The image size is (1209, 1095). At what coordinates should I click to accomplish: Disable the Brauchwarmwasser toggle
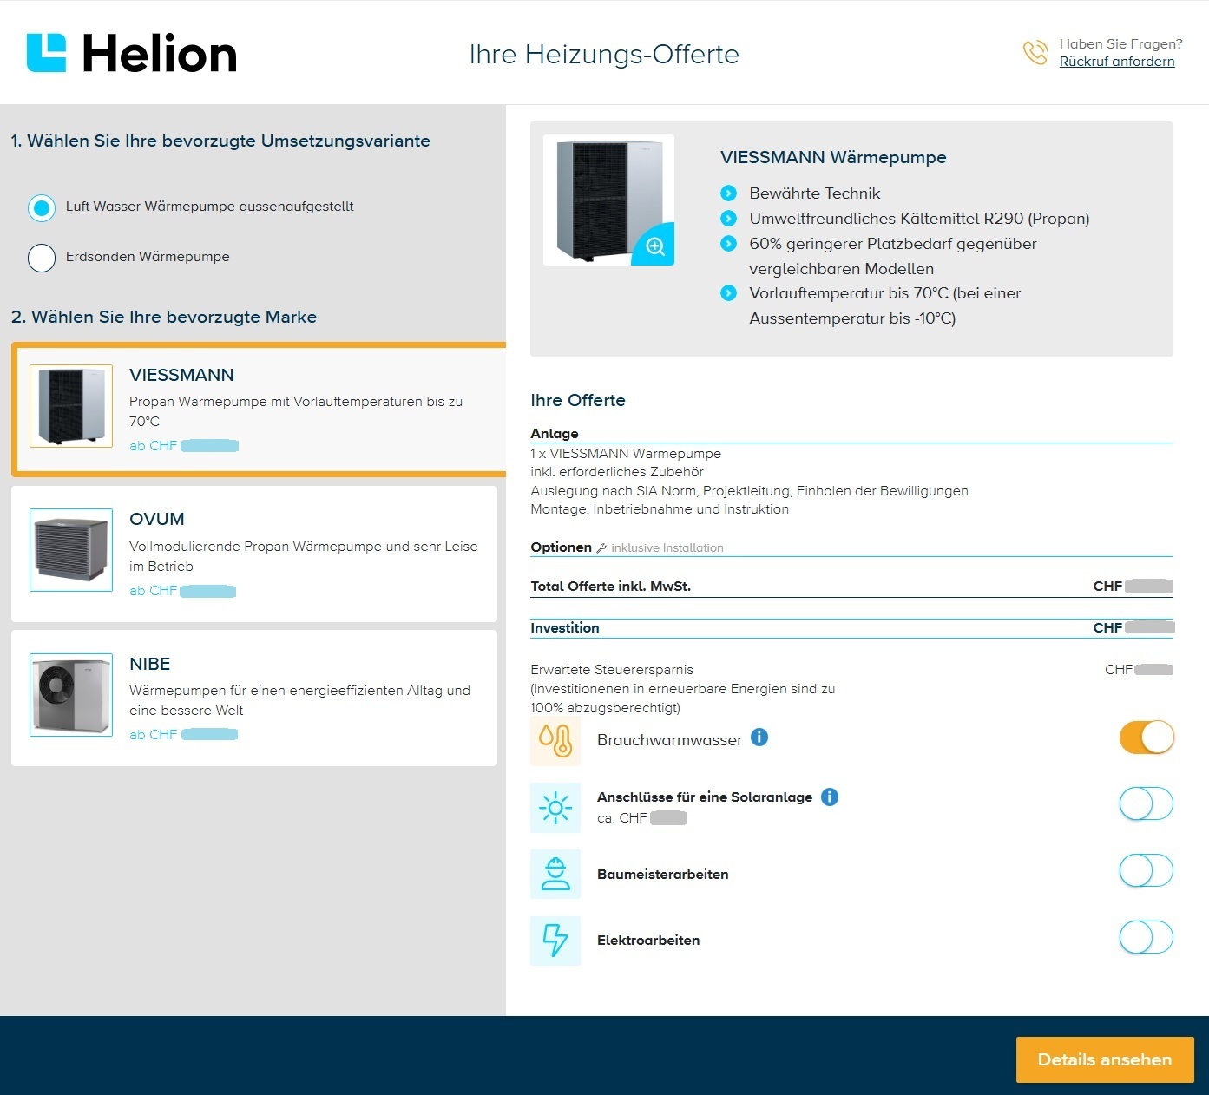tap(1146, 738)
